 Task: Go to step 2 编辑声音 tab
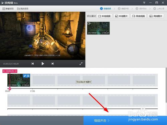[x=123, y=9]
